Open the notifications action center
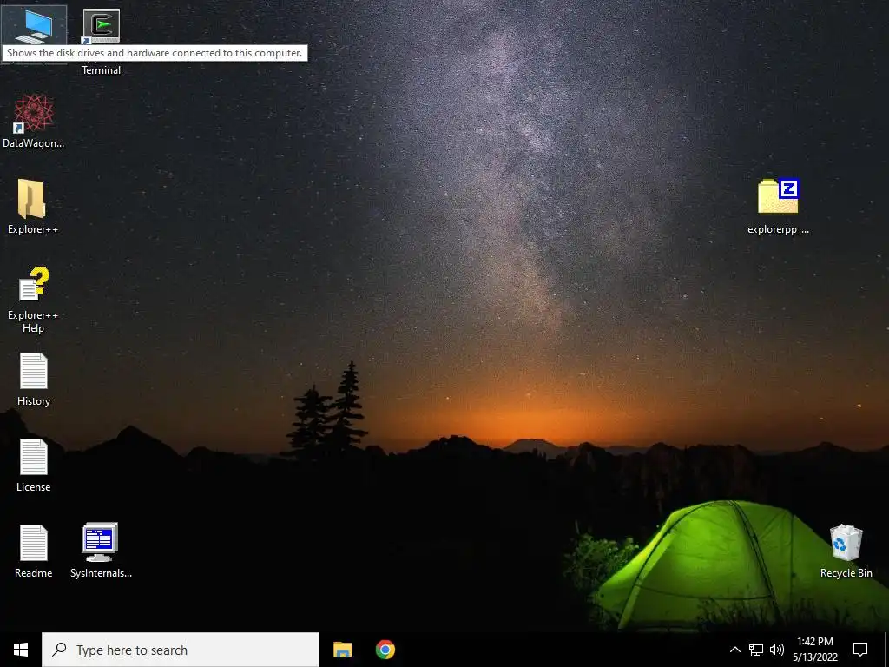The height and width of the screenshot is (667, 889). [x=860, y=650]
